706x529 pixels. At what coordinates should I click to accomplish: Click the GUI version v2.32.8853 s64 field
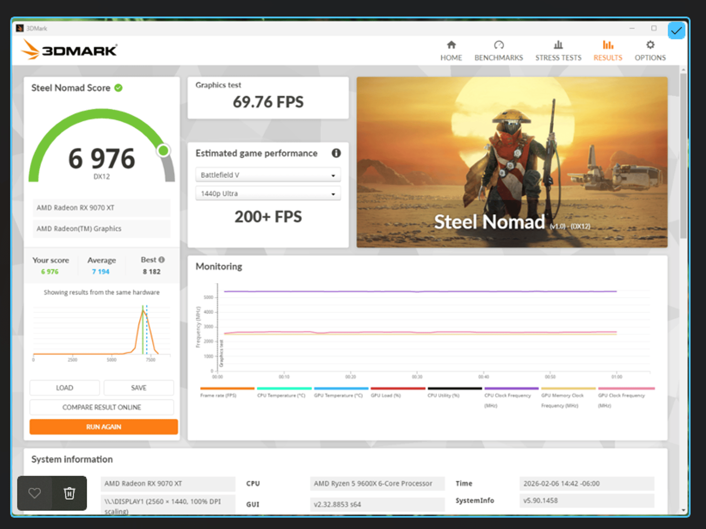coord(377,505)
